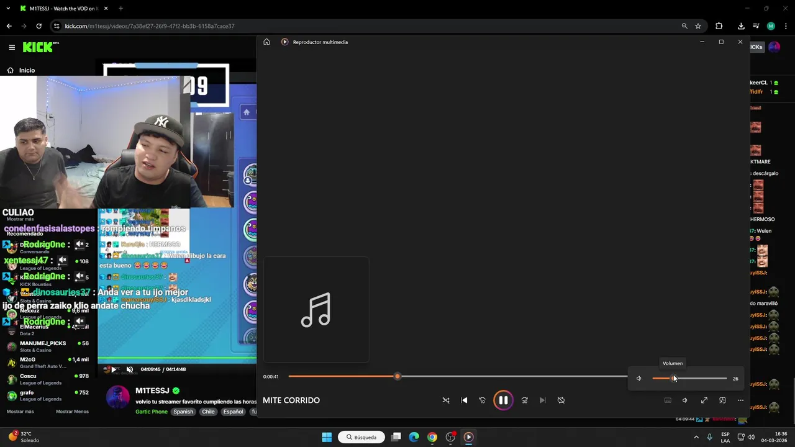Enter full screen in the media player
This screenshot has width=795, height=447.
point(704,400)
